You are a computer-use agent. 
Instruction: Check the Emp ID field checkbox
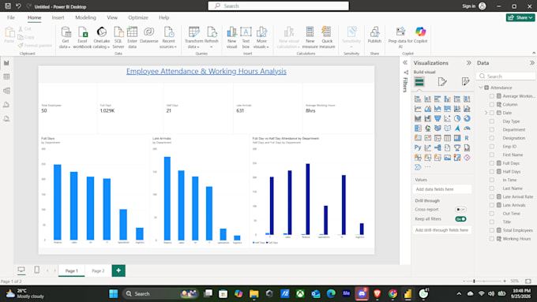[x=492, y=147]
